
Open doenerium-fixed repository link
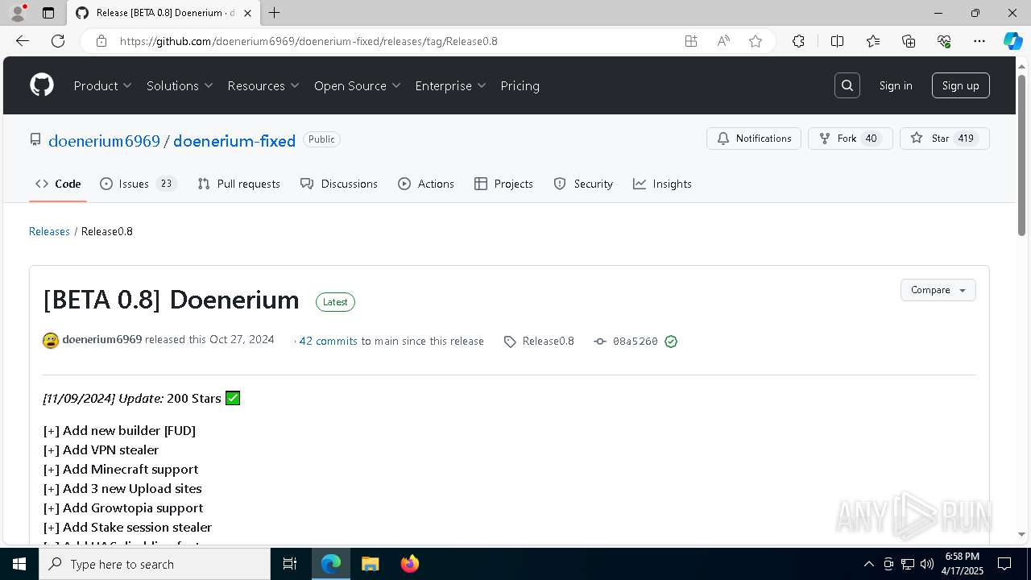(234, 141)
